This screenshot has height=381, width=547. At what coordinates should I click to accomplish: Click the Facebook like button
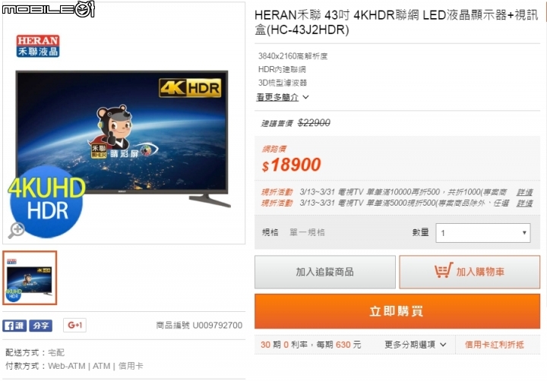coord(14,326)
